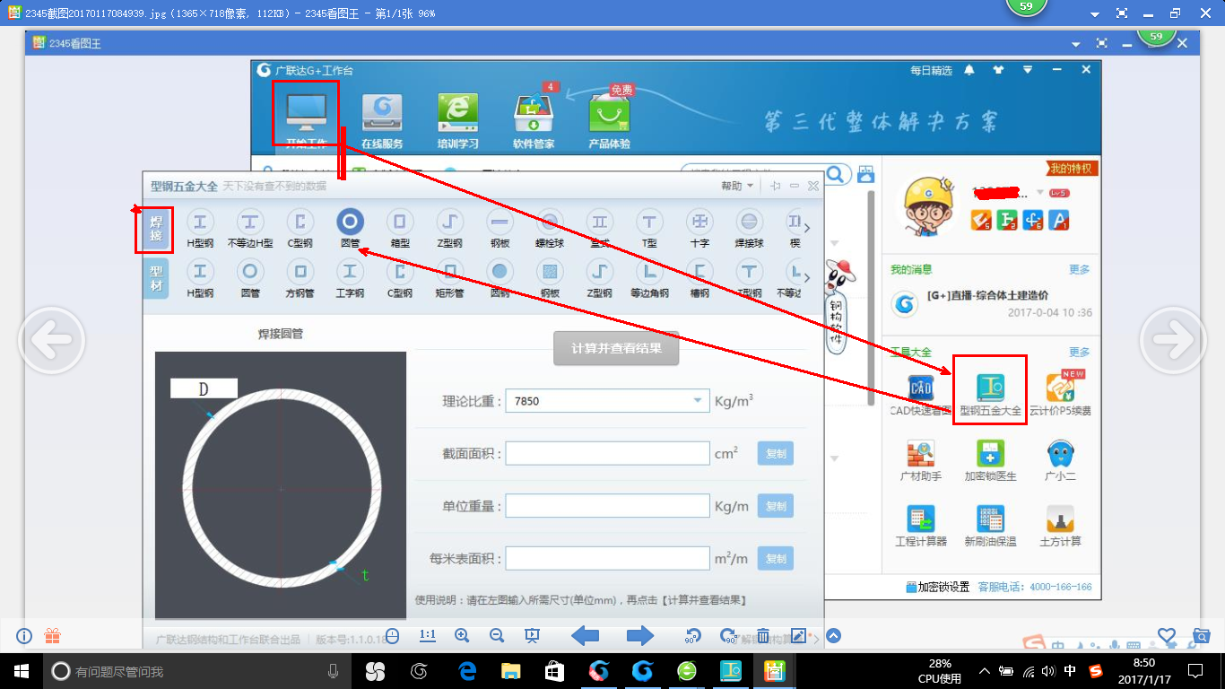
Task: Copy the 单位重量 value with 复制
Action: tap(776, 506)
